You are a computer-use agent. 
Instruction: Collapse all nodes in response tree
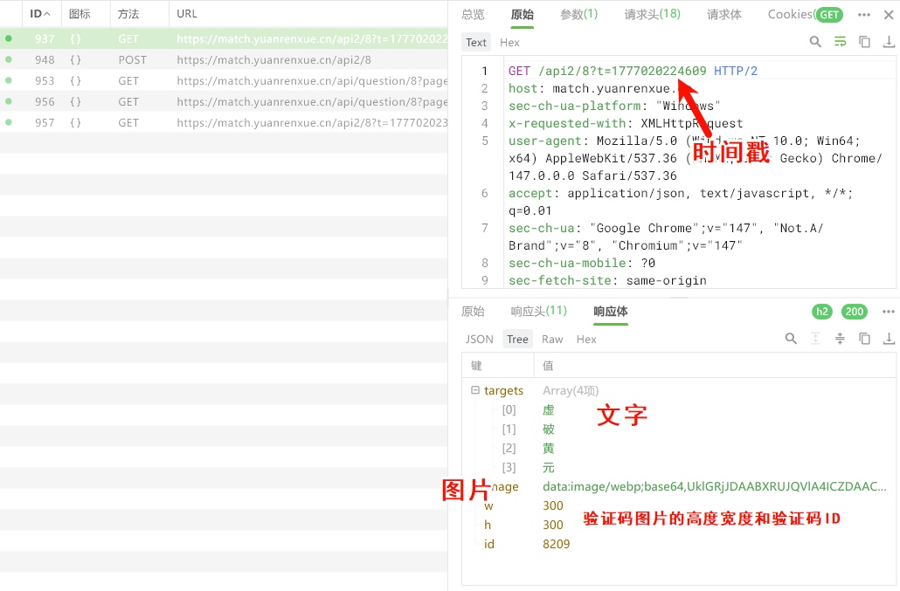[840, 339]
